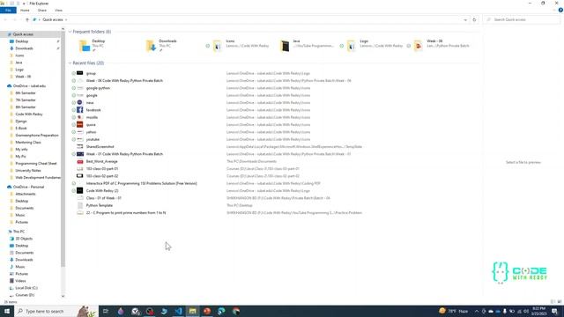Switch to the View ribbon tab
The width and height of the screenshot is (564, 317).
point(58,10)
